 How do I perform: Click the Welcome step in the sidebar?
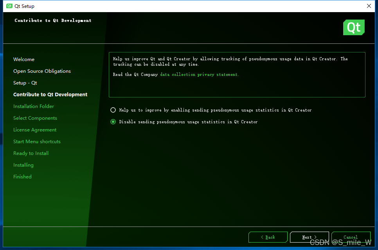[24, 59]
